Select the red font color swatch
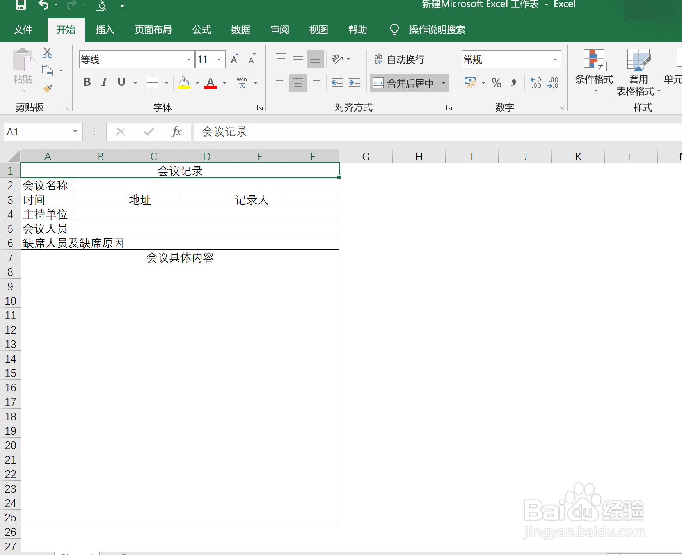Image resolution: width=682 pixels, height=555 pixels. point(210,87)
